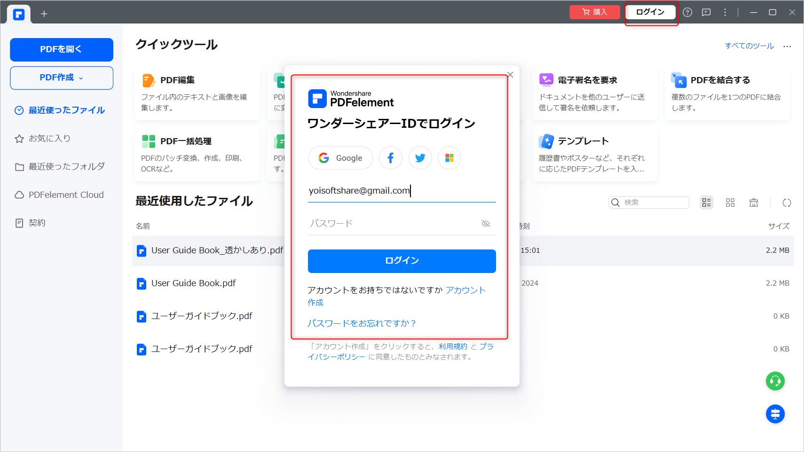
Task: Click the Wondershare PDFelement logo in dialog
Action: [351, 99]
